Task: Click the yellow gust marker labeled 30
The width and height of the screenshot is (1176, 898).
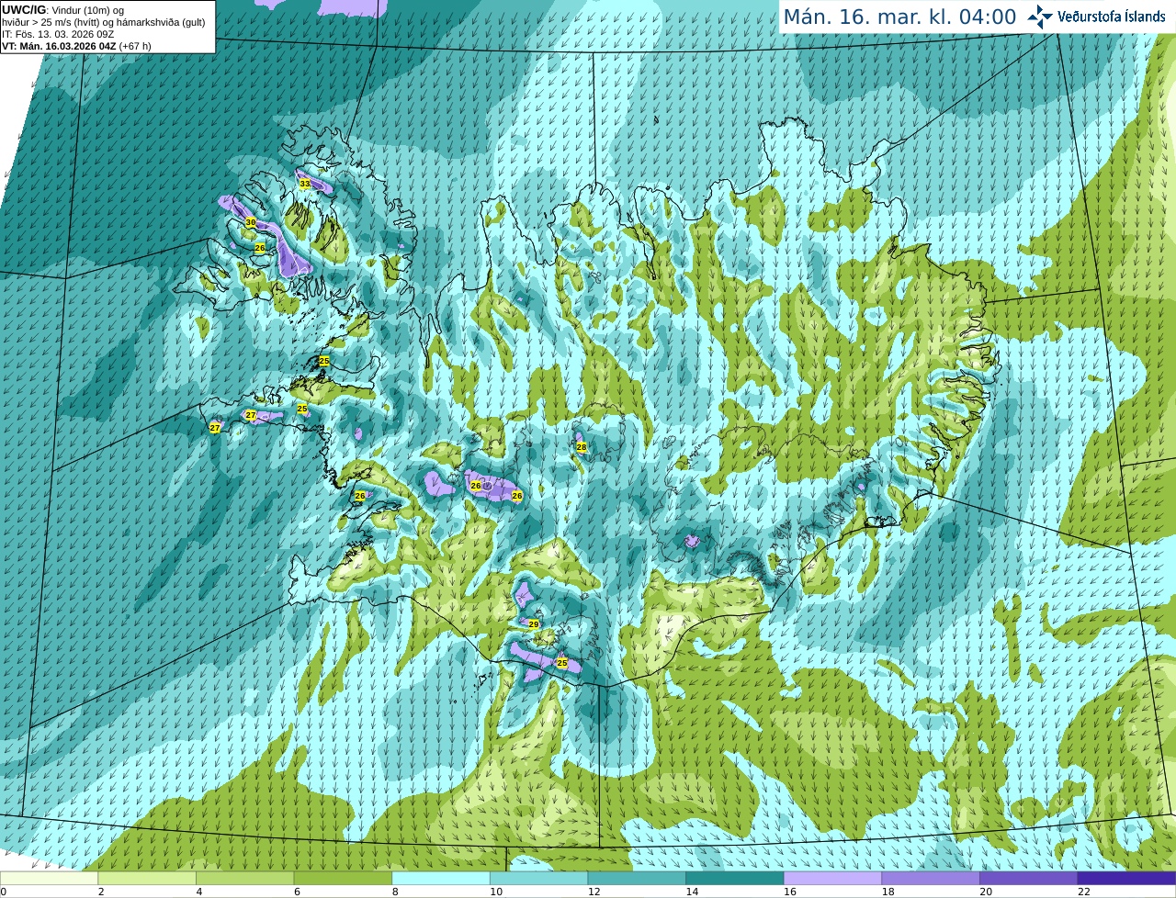Action: point(251,222)
